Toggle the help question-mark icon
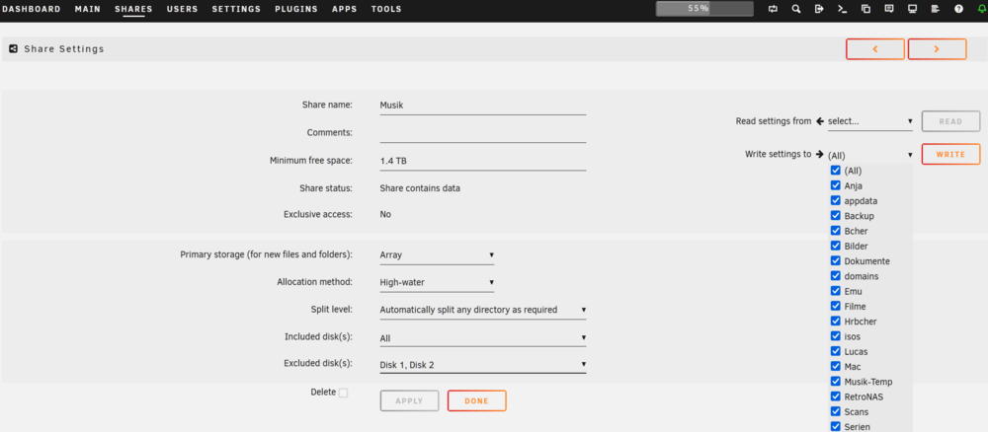Image resolution: width=988 pixels, height=432 pixels. (x=958, y=9)
